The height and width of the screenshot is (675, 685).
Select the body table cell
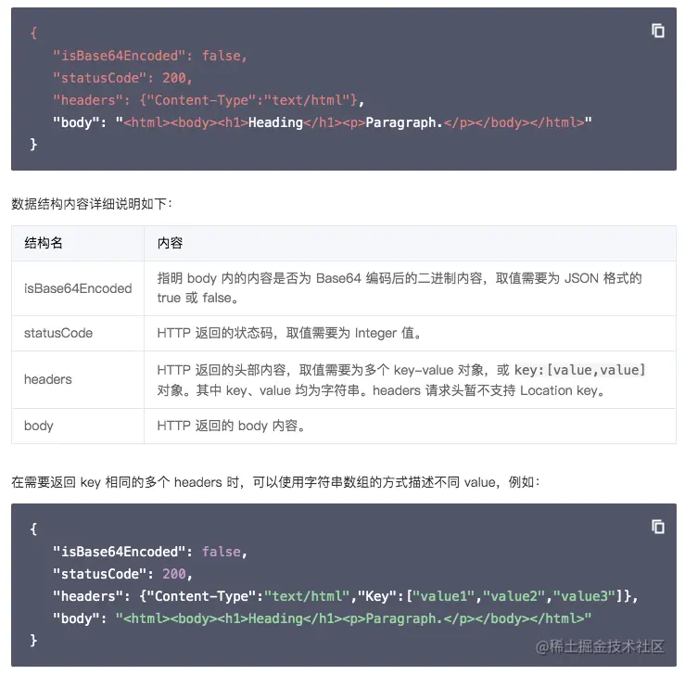78,426
